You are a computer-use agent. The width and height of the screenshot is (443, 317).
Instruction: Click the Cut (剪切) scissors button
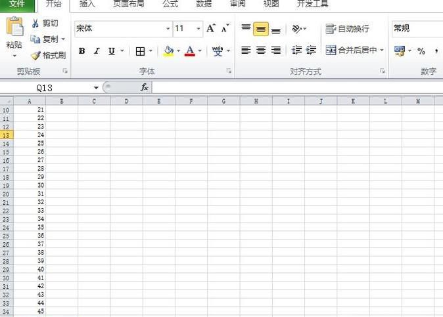[45, 23]
